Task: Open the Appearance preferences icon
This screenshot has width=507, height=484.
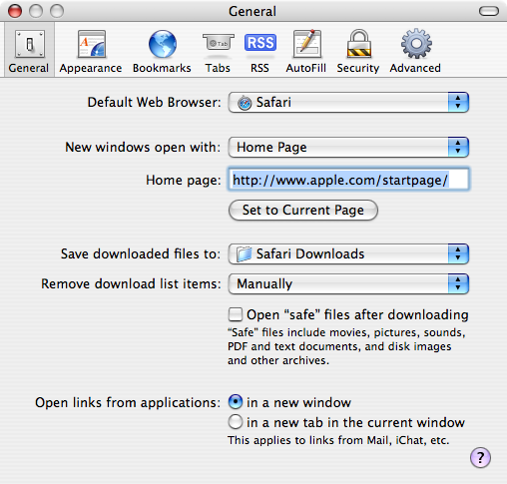Action: 91,44
